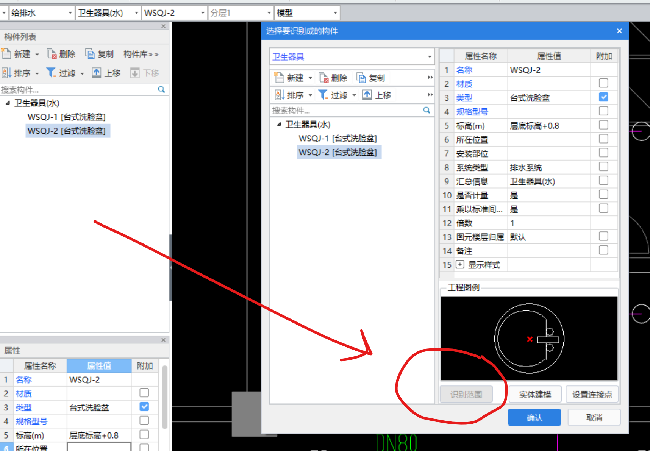This screenshot has height=451, width=650.
Task: Click 实体建模 button
Action: click(x=535, y=394)
